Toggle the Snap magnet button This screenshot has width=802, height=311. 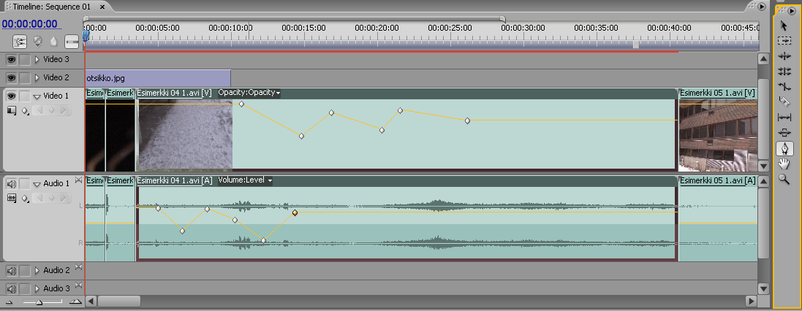20,42
